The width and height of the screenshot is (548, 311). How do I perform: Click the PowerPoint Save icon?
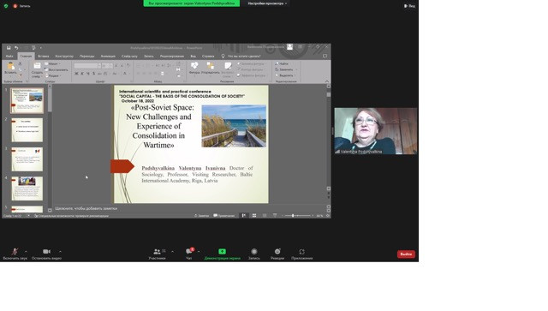click(9, 48)
